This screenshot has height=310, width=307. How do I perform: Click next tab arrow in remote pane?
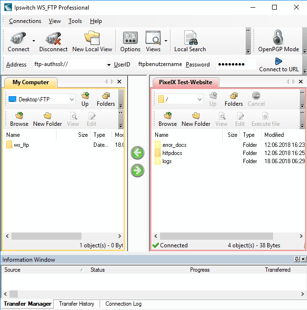point(294,82)
